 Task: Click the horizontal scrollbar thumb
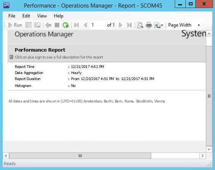[80, 156]
